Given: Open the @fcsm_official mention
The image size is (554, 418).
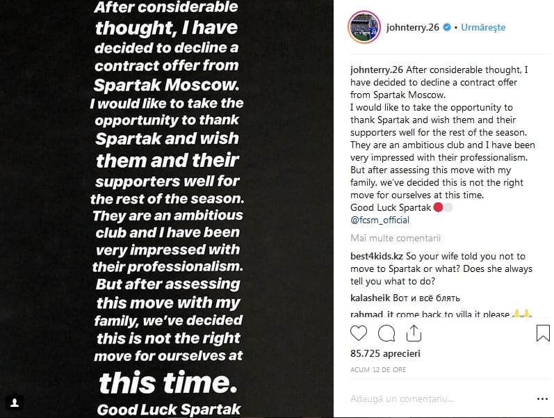Looking at the screenshot, I should tap(380, 220).
